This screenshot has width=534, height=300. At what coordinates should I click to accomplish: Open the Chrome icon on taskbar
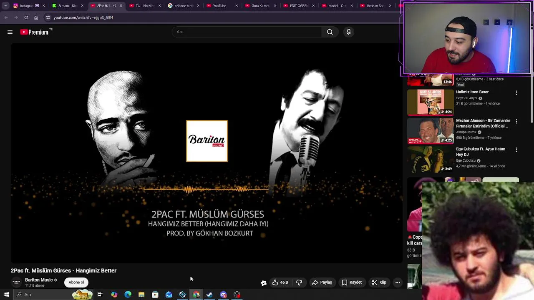point(196,295)
